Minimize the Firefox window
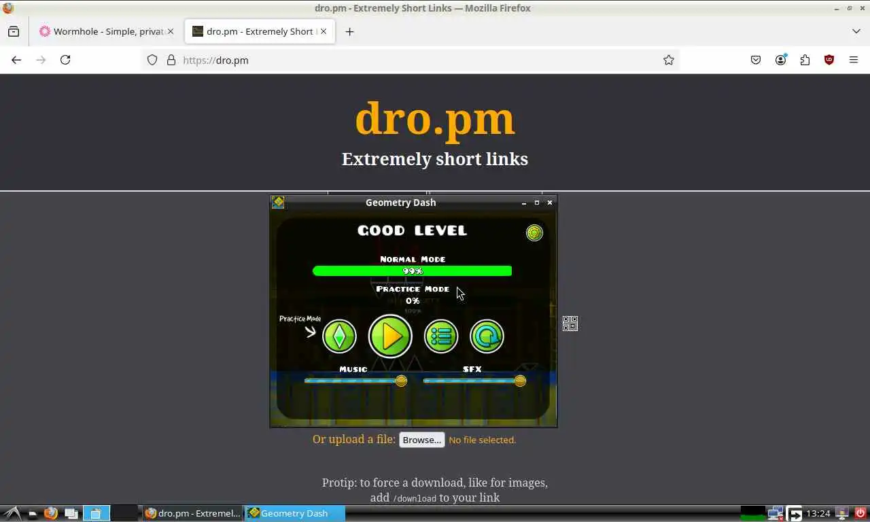Viewport: 870px width, 522px height. (x=837, y=8)
